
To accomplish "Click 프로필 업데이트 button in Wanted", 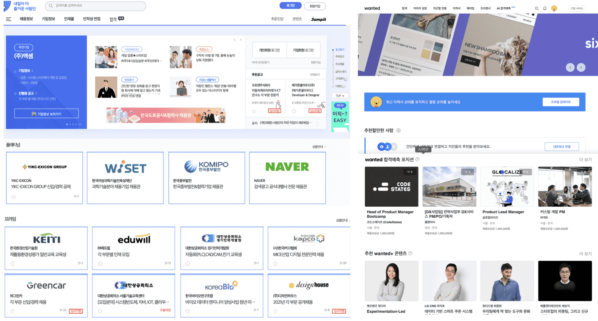I will click(x=561, y=102).
